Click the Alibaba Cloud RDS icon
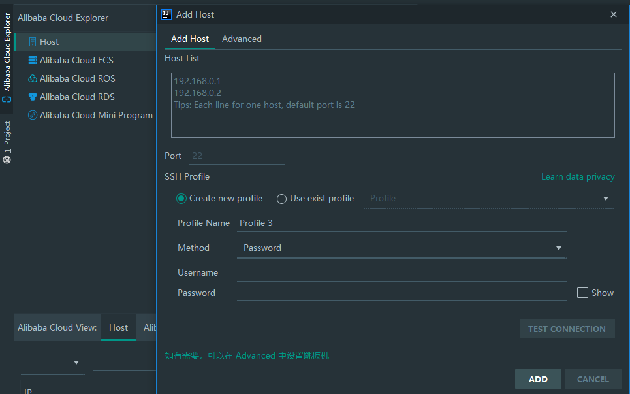Viewport: 630px width, 394px height. pyautogui.click(x=33, y=97)
